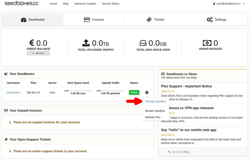This screenshot has width=250, height=160.
Task: Click the disk space drive icon
Action: click(143, 43)
